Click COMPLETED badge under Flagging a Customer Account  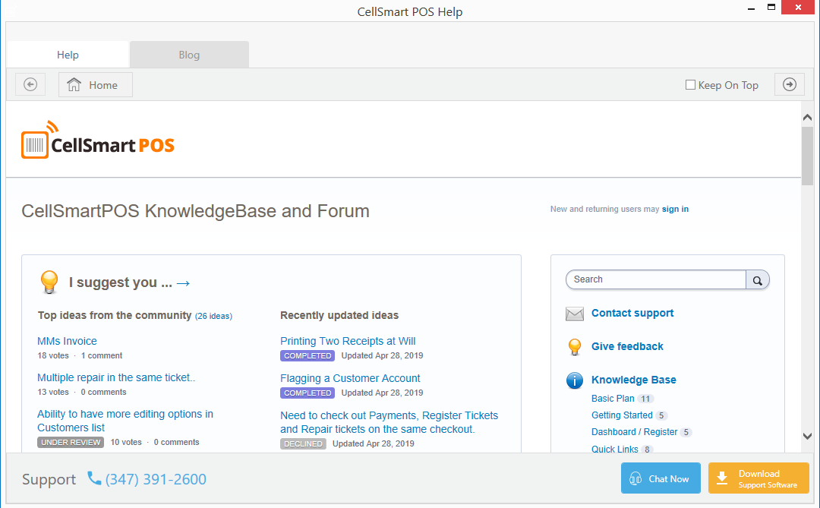[x=307, y=393]
